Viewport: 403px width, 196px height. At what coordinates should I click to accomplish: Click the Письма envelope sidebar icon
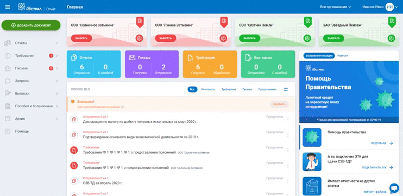pyautogui.click(x=8, y=68)
